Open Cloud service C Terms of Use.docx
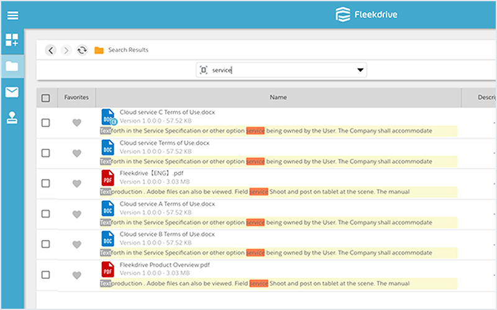The height and width of the screenshot is (310, 497). 167,112
